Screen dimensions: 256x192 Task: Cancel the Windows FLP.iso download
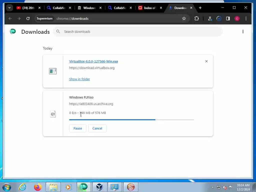pos(97,128)
